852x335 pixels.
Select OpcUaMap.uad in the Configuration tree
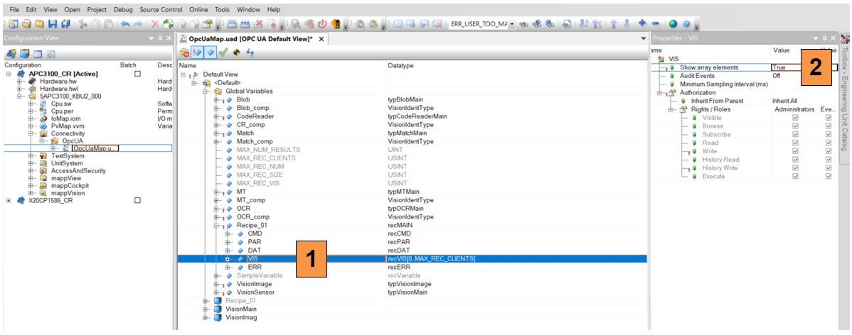[x=96, y=148]
